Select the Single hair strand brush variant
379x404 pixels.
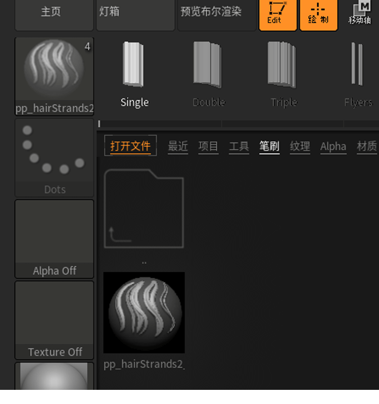click(134, 75)
